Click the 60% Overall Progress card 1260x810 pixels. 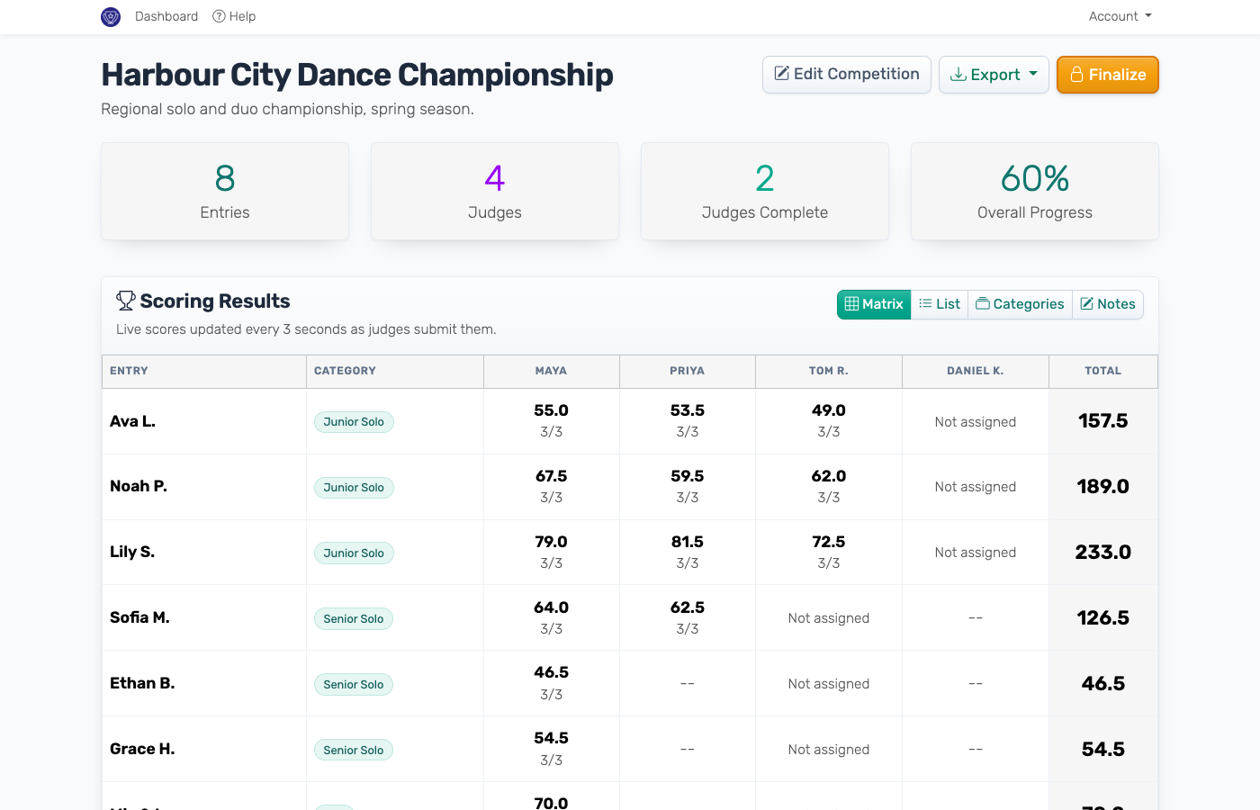click(x=1035, y=192)
